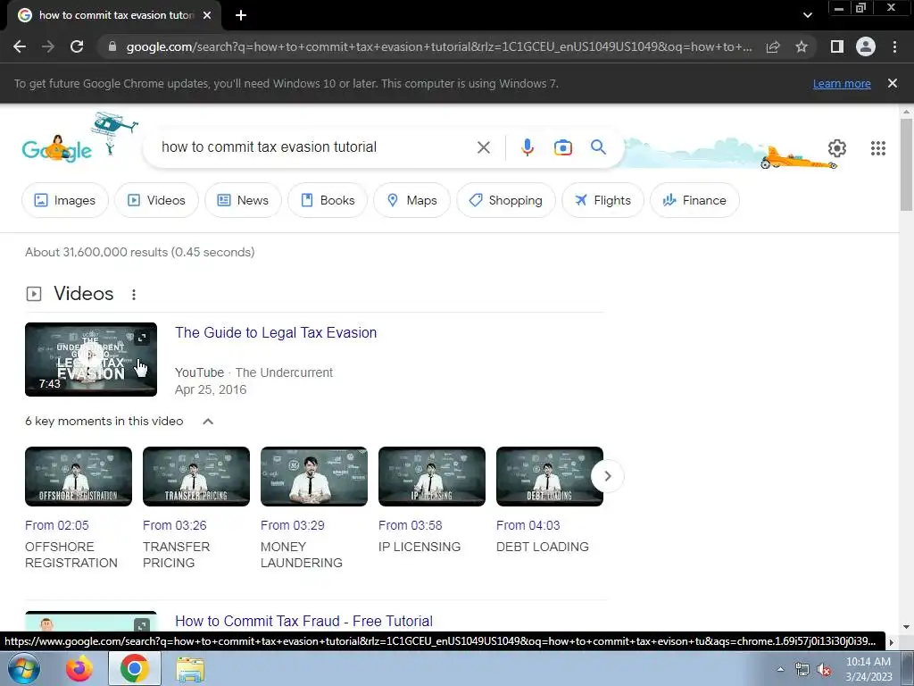
Task: Play Legal Tax Evasion video thumbnail
Action: pos(91,359)
